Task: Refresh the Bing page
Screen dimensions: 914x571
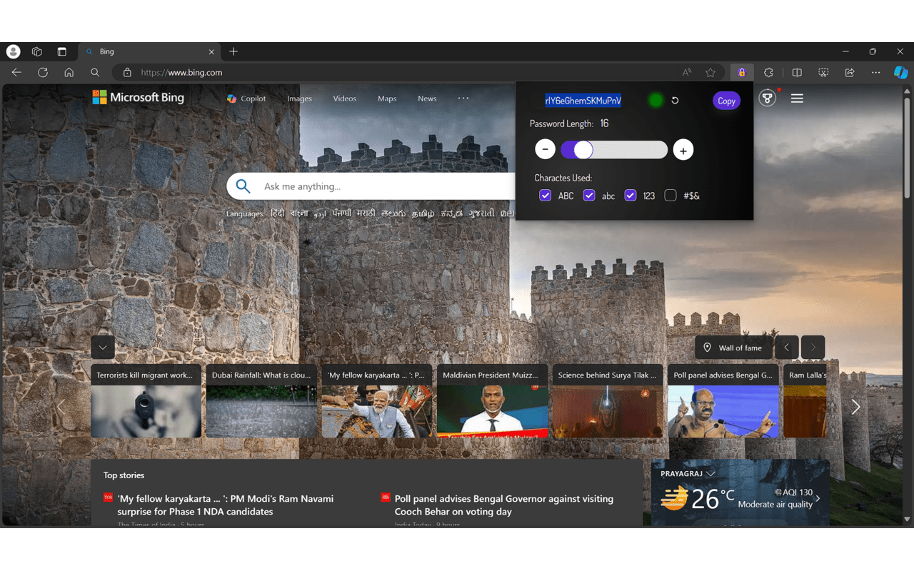Action: 43,72
